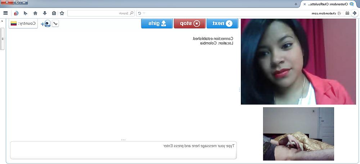The height and width of the screenshot is (164, 360).
Task: Close the browser window
Action: click(x=6, y=2)
